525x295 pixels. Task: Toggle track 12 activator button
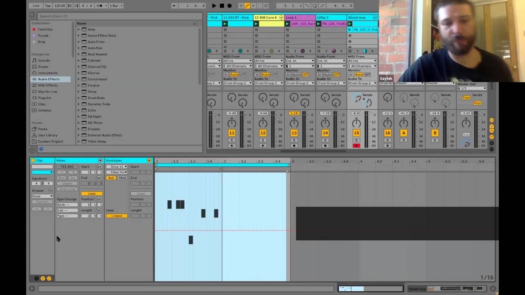[263, 133]
